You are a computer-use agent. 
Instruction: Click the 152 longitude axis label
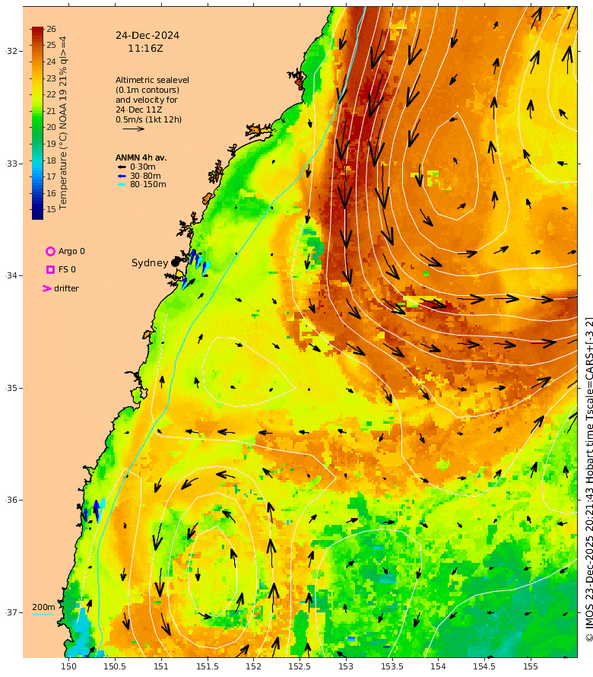pyautogui.click(x=253, y=666)
